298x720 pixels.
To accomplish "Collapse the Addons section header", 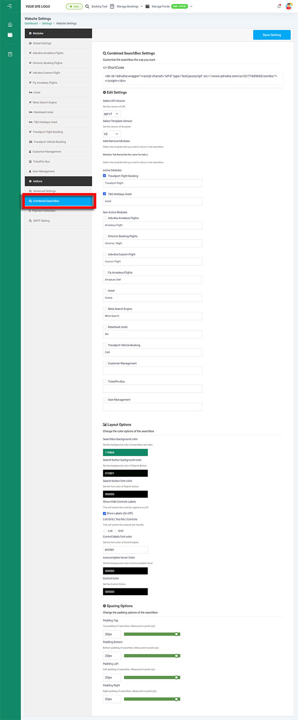I will (x=58, y=181).
